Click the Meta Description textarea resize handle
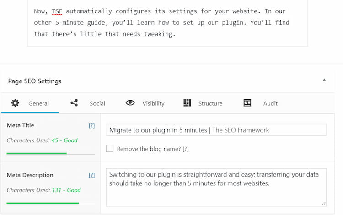Viewport: 343px width, 215px height. [324, 204]
